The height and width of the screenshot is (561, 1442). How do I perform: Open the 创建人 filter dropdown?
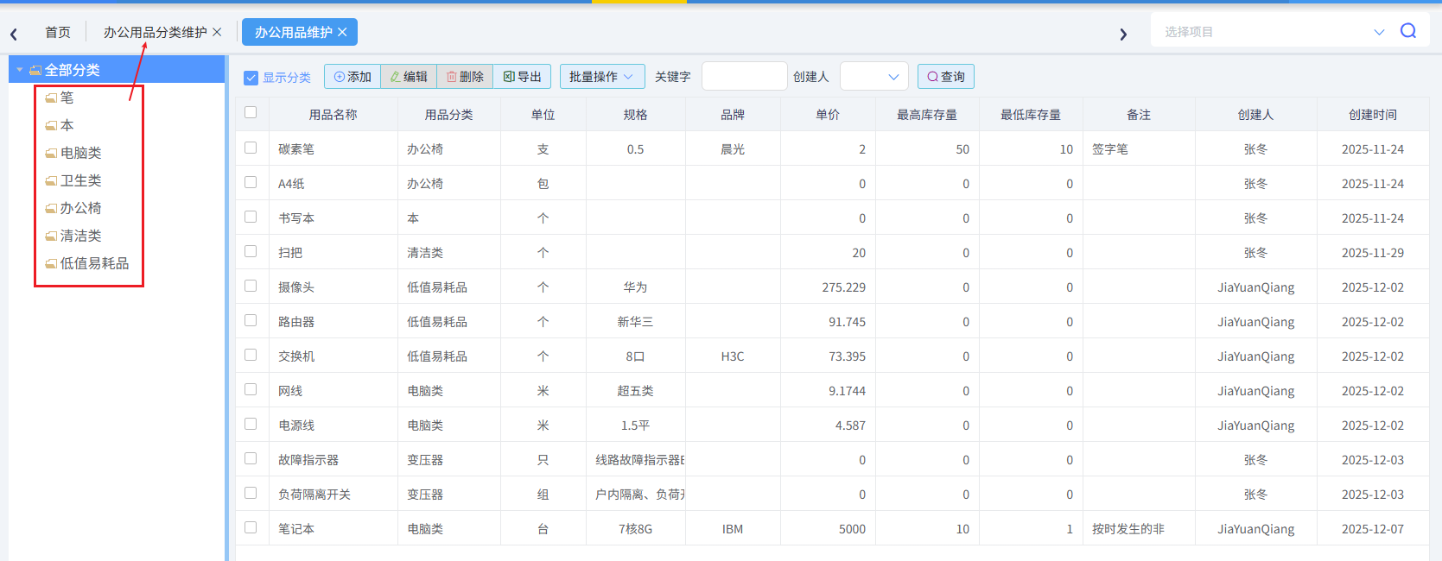(873, 77)
